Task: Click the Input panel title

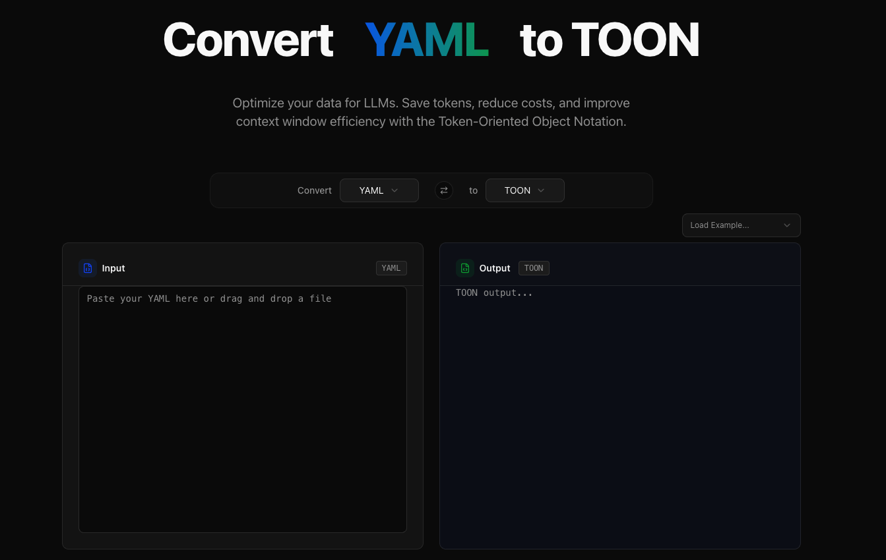Action: pos(113,268)
